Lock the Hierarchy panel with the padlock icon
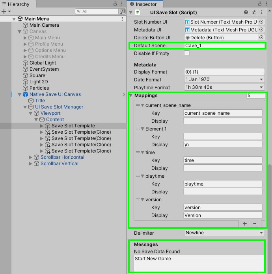The image size is (272, 274). [x=115, y=4]
